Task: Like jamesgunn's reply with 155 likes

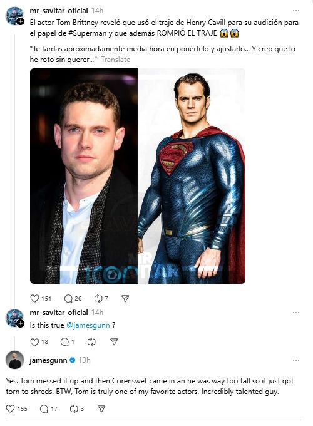Action: tap(10, 408)
